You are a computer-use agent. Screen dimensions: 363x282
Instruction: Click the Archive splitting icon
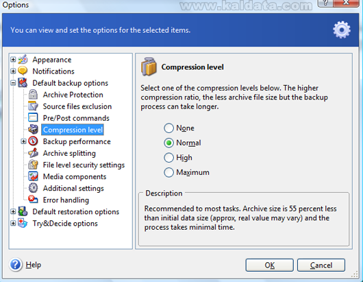coord(33,153)
